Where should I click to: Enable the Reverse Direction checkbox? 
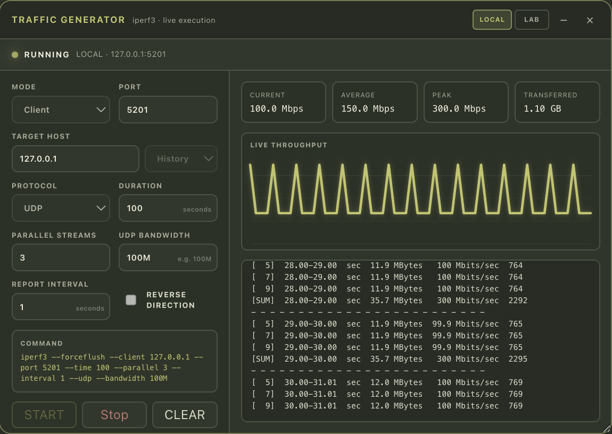pos(131,300)
